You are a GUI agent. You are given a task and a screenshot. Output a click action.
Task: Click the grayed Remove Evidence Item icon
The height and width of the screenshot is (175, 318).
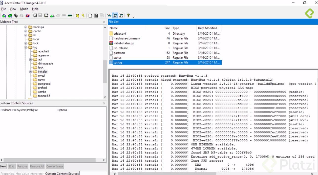tap(22, 16)
